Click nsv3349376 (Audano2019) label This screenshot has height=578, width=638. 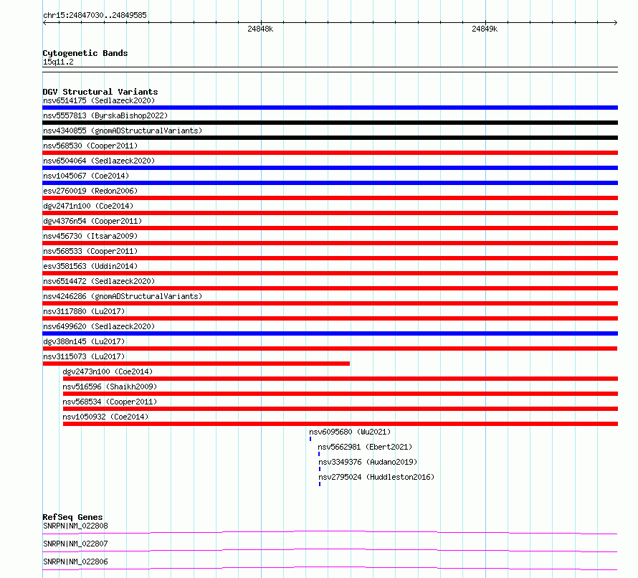point(368,462)
